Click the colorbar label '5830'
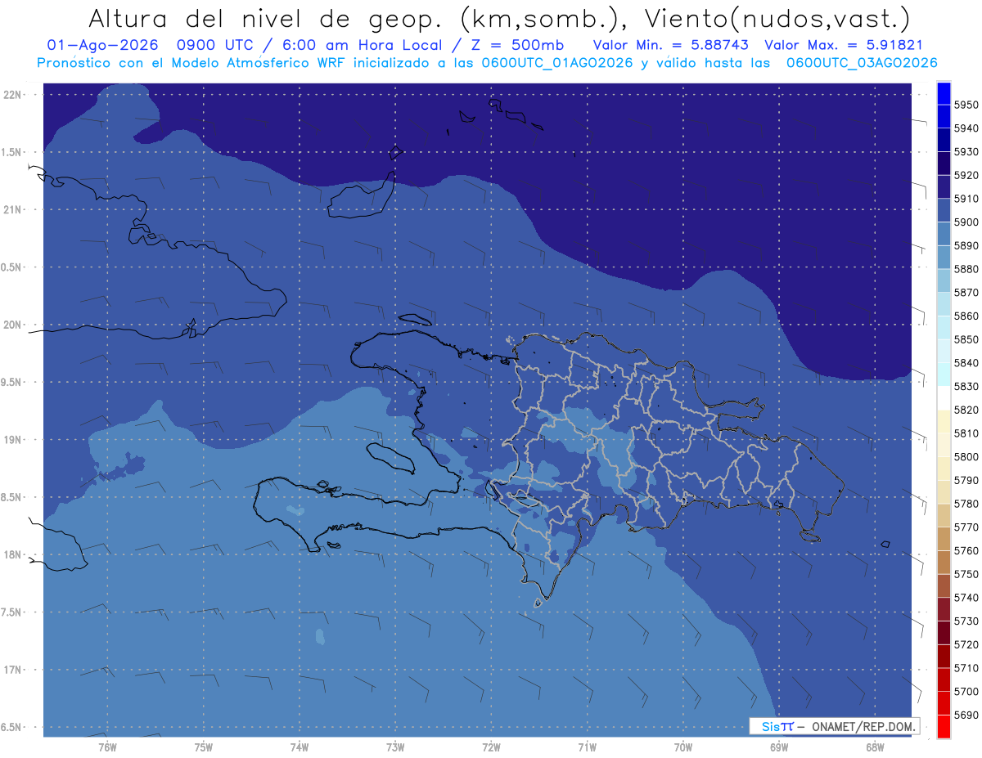 tap(966, 387)
